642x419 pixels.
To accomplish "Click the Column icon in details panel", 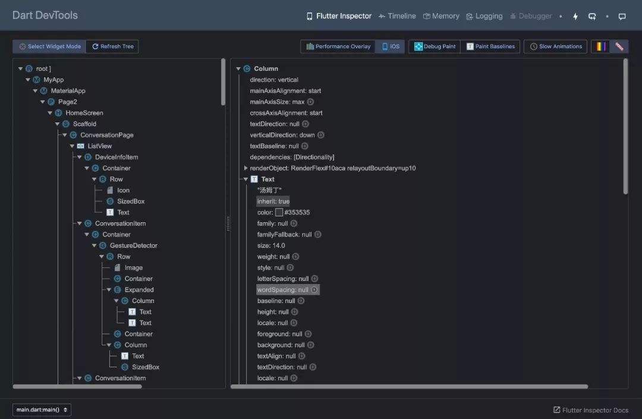I will (x=247, y=69).
